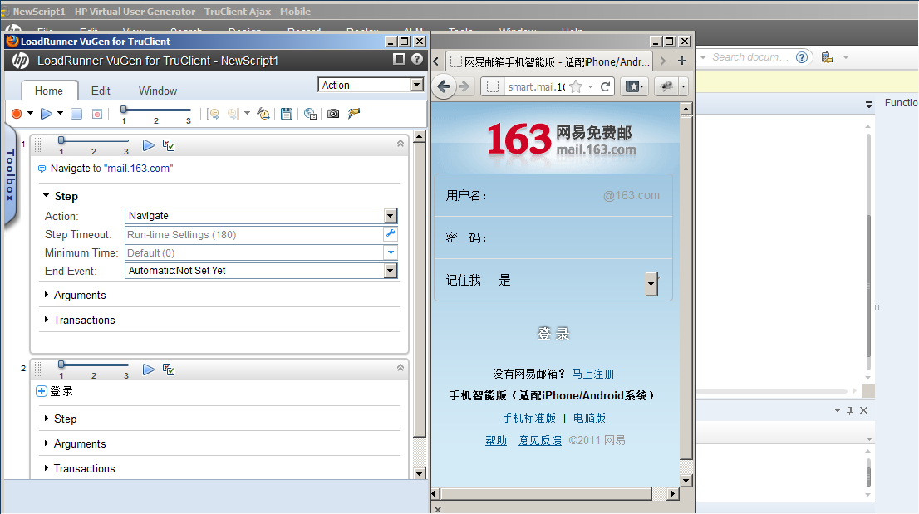This screenshot has width=919, height=514.
Task: Reload the page with refresh icon
Action: point(606,86)
